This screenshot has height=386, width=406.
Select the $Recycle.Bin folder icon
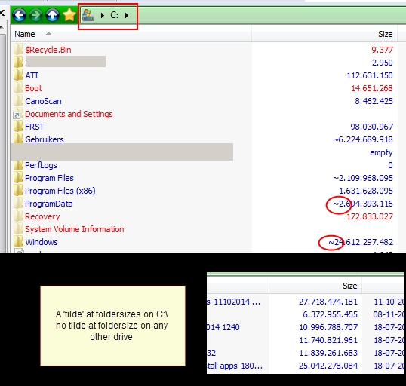click(18, 50)
